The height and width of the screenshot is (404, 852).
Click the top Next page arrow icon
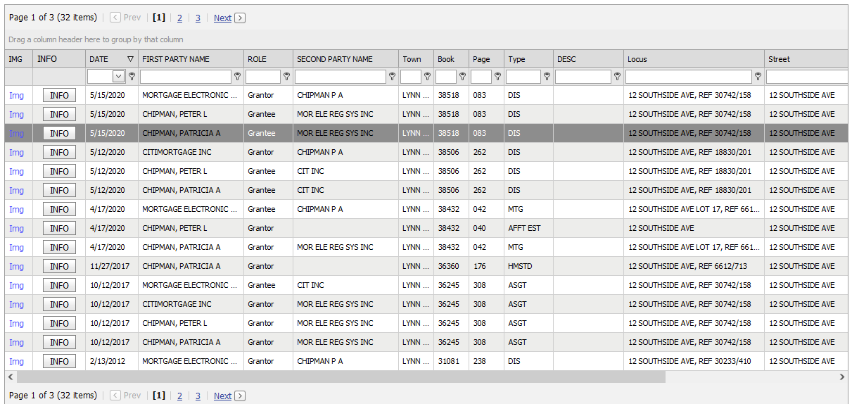click(240, 18)
